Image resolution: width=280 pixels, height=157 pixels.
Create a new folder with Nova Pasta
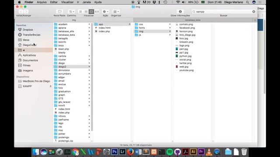coord(59,12)
